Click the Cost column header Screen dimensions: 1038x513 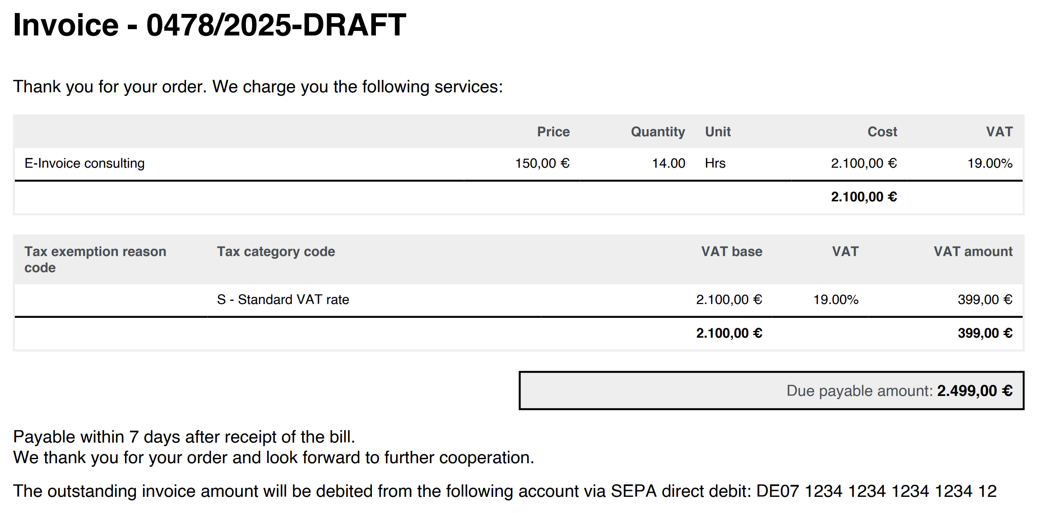882,131
